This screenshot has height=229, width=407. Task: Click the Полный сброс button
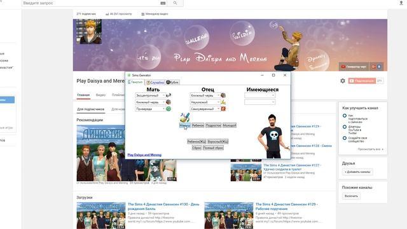[213, 148]
